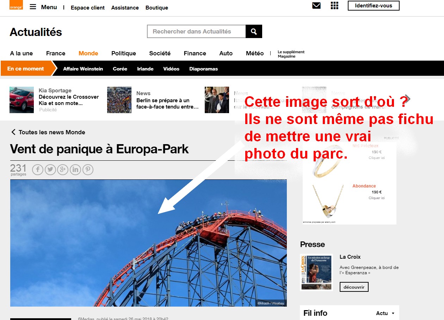Open Berlin se prépare headline
Screen dimensions: 444x320
[167, 104]
